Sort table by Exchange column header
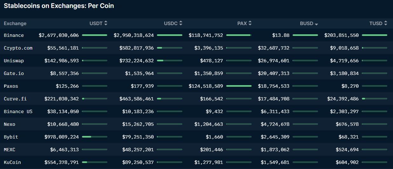Image resolution: width=393 pixels, height=169 pixels. (x=15, y=24)
